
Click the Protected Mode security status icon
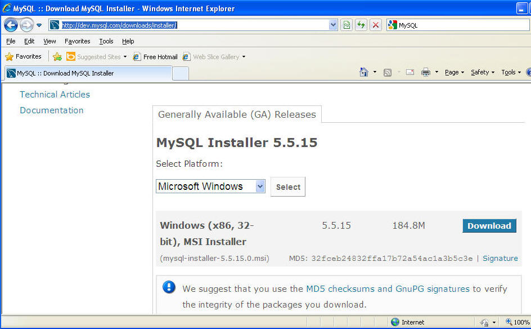[484, 322]
